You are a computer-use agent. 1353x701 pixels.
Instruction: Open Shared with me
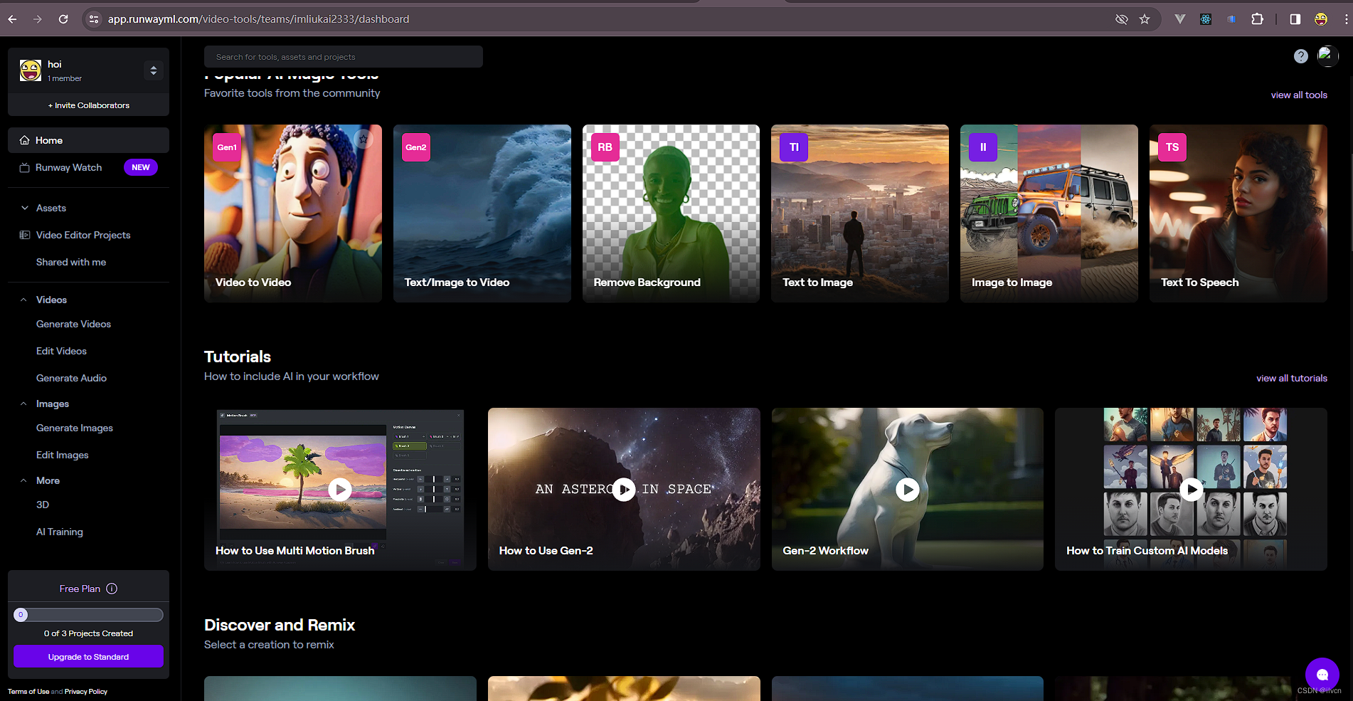[x=71, y=262]
